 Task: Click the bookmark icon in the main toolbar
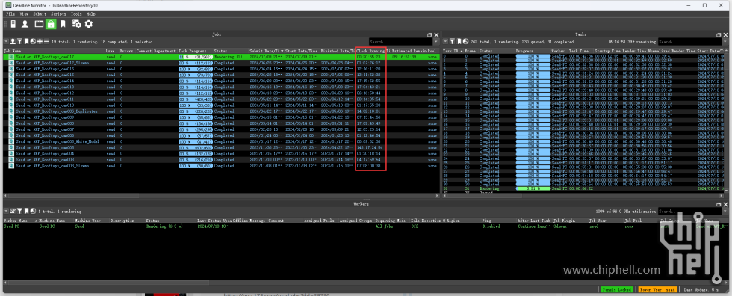[x=63, y=24]
